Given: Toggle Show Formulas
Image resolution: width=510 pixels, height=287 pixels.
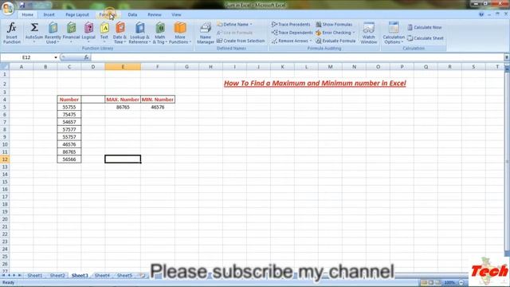Looking at the screenshot, I should [x=334, y=25].
